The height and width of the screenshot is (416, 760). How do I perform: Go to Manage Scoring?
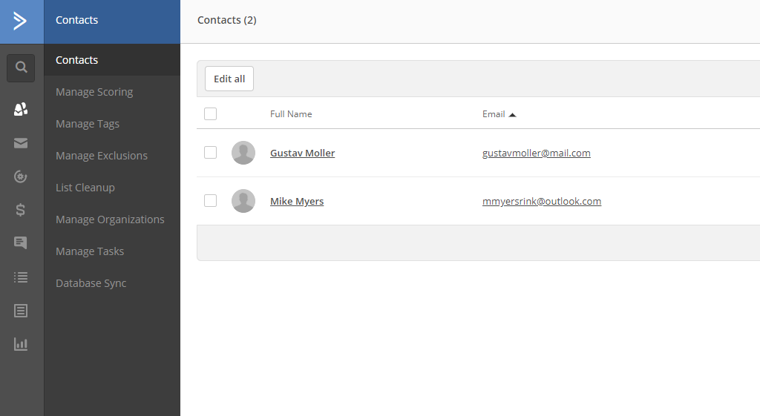click(94, 92)
